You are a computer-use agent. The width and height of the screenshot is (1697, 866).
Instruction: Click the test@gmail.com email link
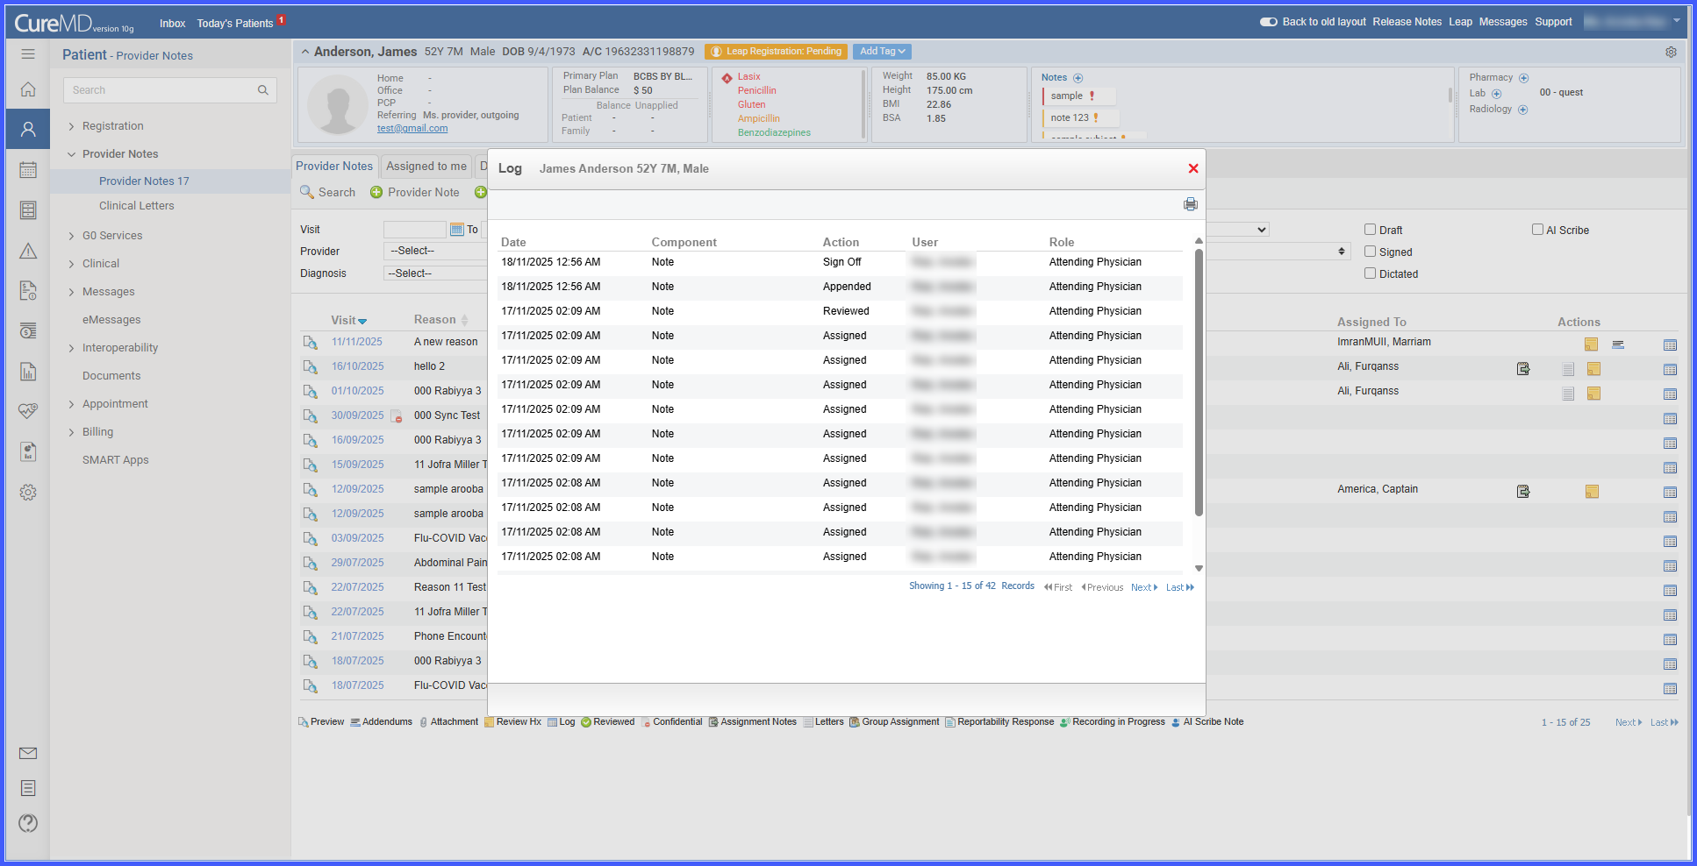[412, 128]
